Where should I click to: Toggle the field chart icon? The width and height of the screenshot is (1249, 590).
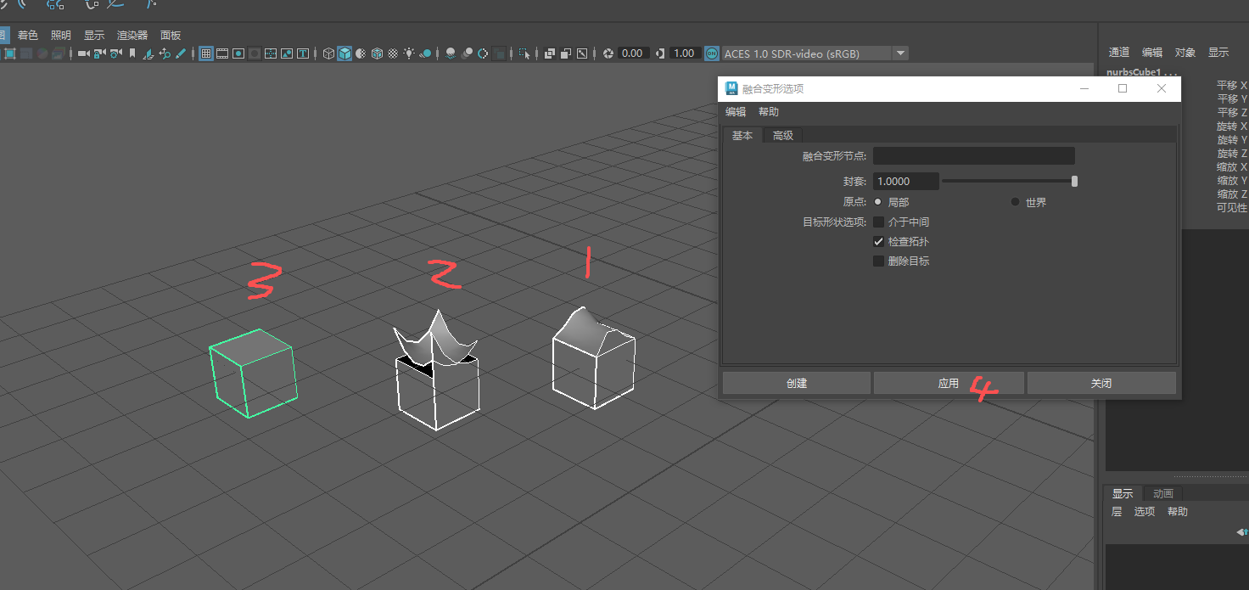(271, 53)
